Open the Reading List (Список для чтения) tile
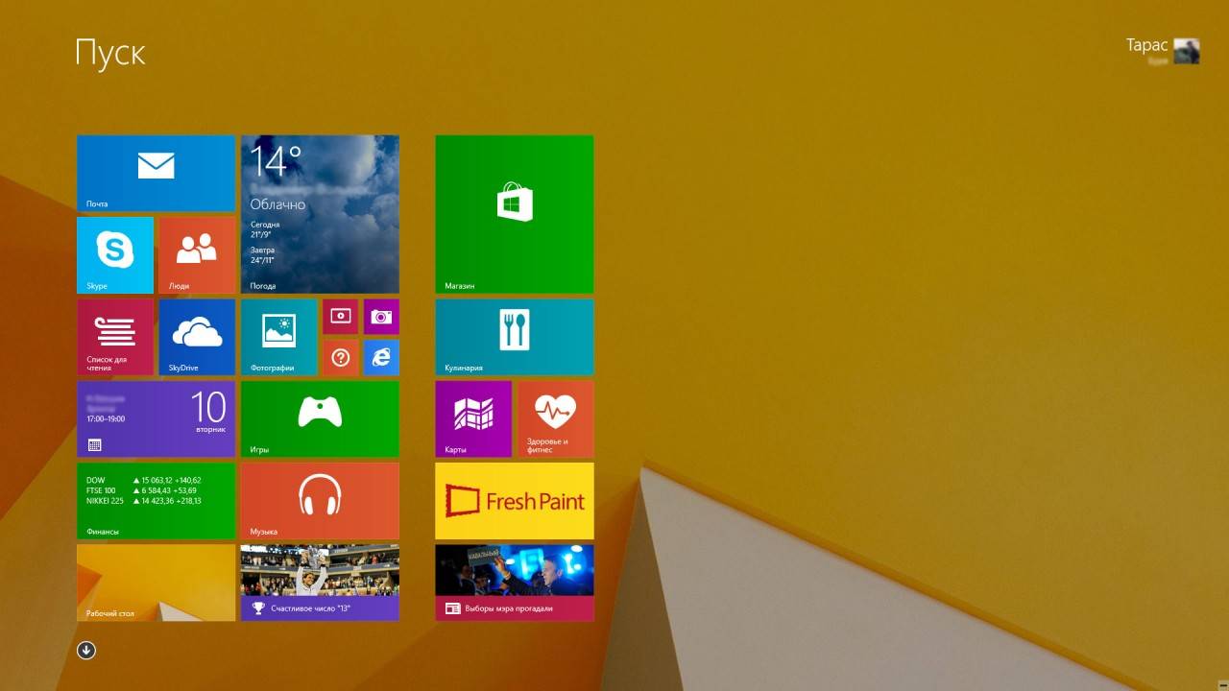The width and height of the screenshot is (1229, 691). tap(115, 336)
